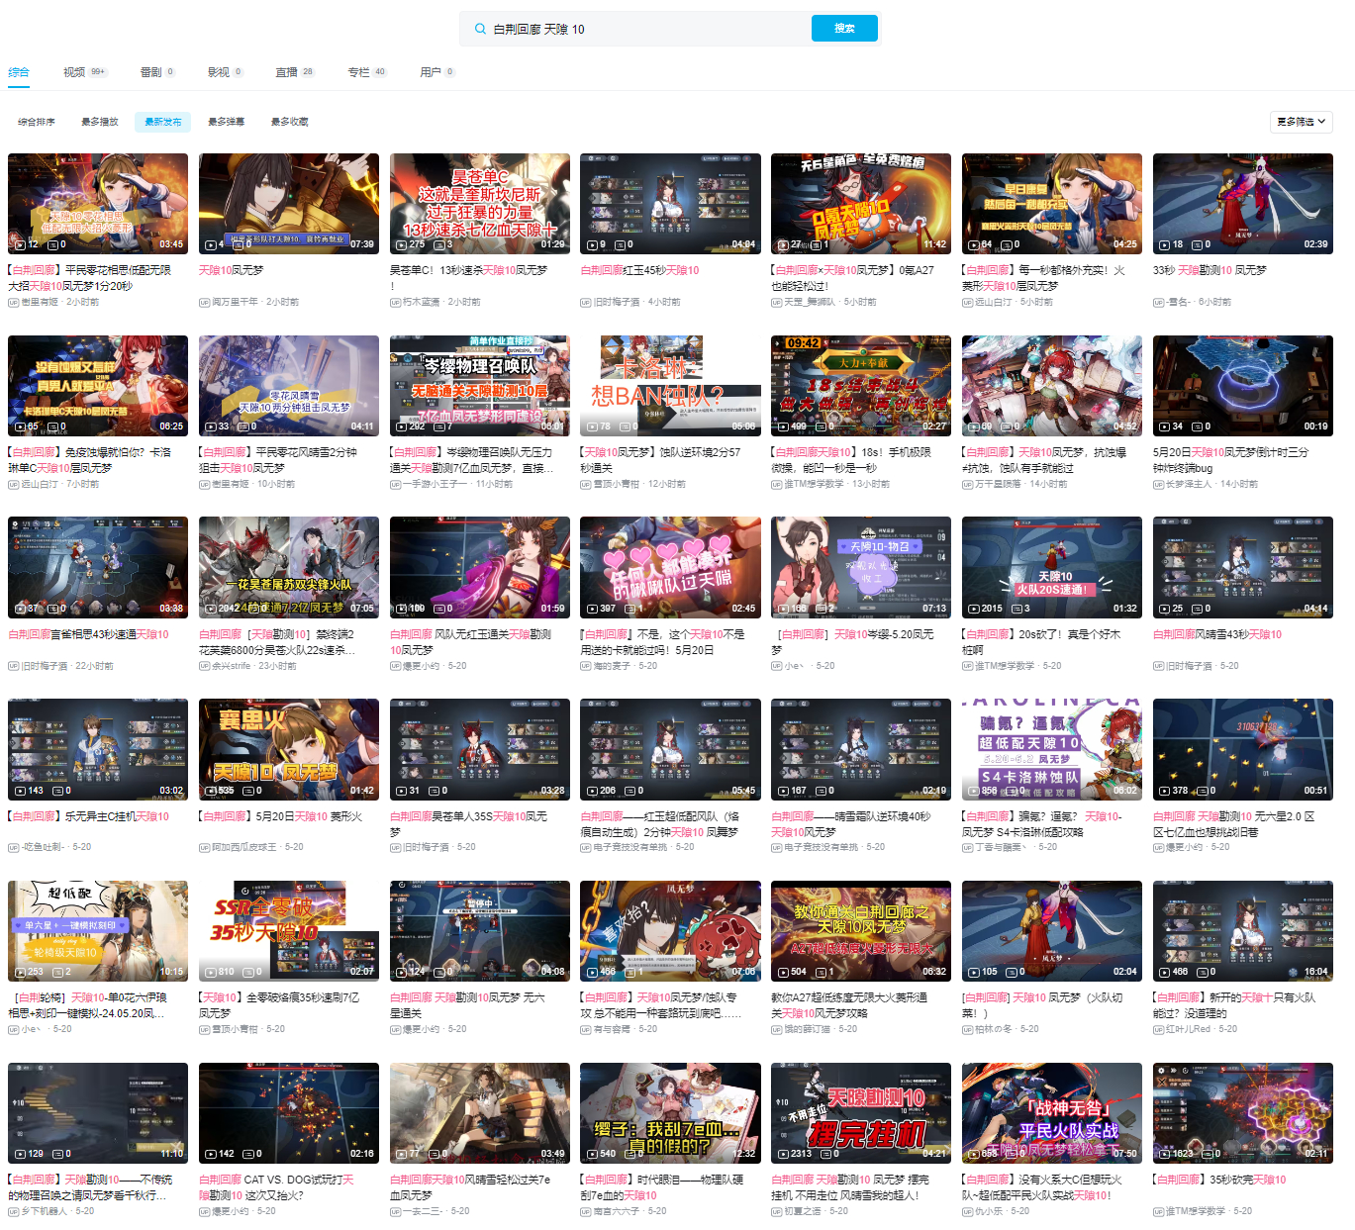Image resolution: width=1355 pixels, height=1230 pixels.
Task: Click the UP badge icon beside 余兴strife
Action: pos(205,667)
